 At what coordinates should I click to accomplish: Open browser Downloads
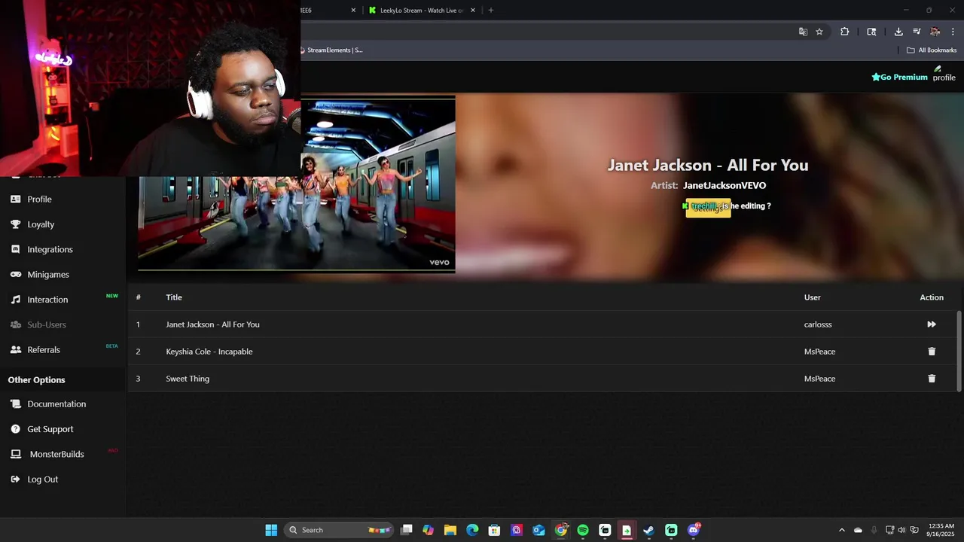coord(898,32)
